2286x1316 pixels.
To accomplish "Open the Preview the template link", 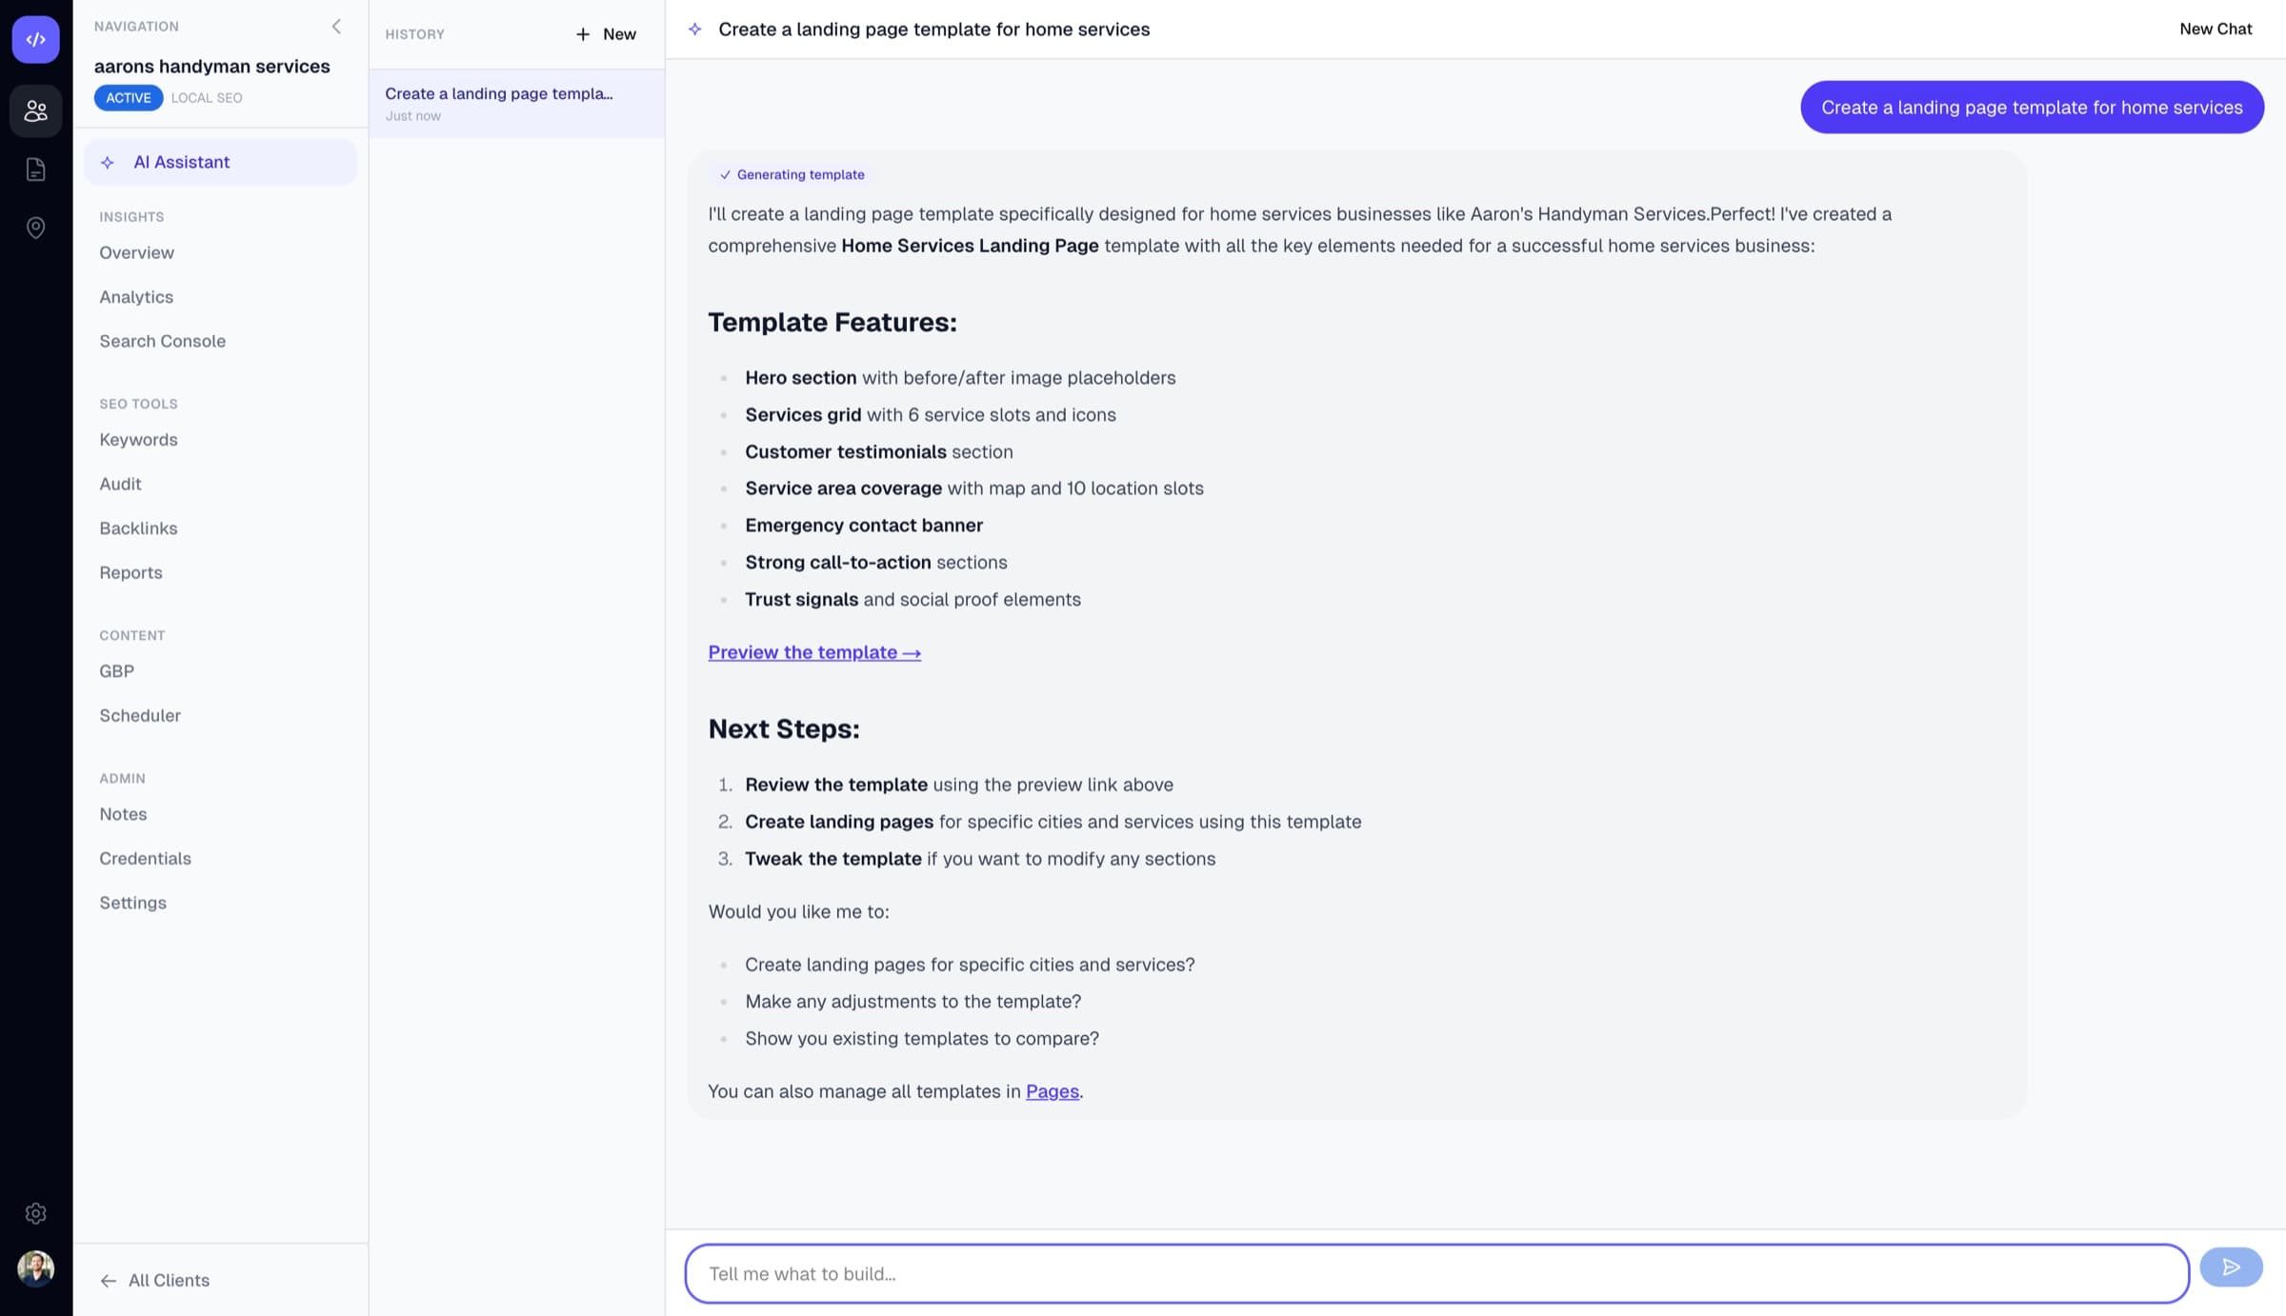I will pyautogui.click(x=813, y=651).
